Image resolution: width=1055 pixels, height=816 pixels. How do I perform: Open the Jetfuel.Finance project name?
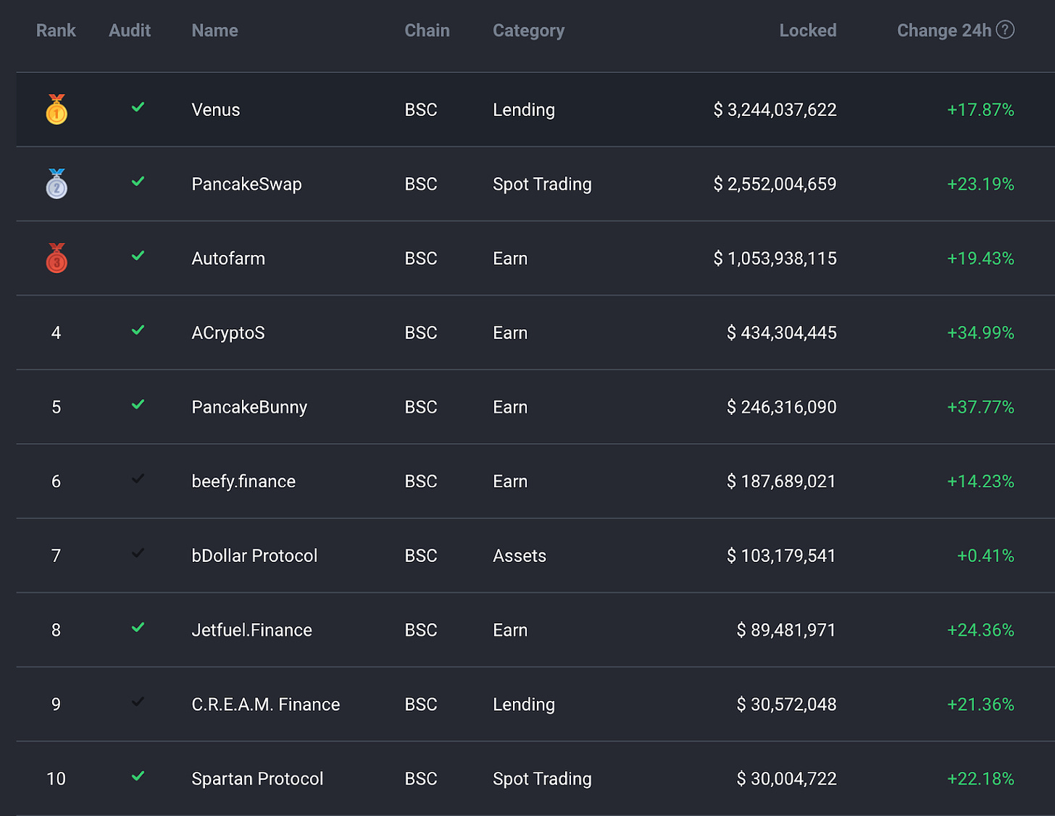coord(251,630)
